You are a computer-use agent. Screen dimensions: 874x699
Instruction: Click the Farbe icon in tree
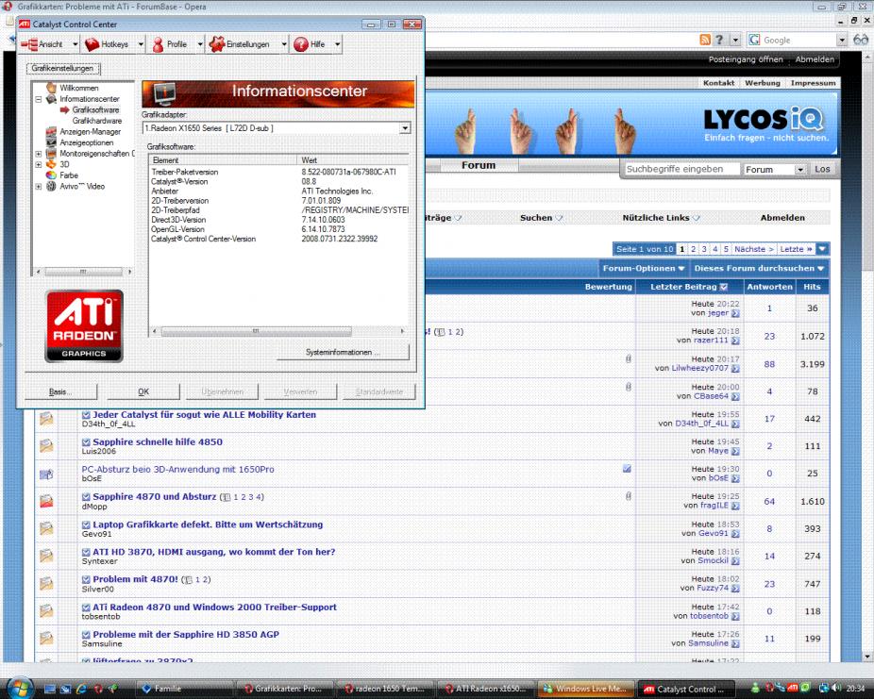click(51, 175)
